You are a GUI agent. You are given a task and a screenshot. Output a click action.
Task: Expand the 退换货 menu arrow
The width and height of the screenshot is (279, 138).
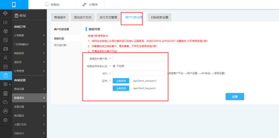pyautogui.click(x=44, y=62)
